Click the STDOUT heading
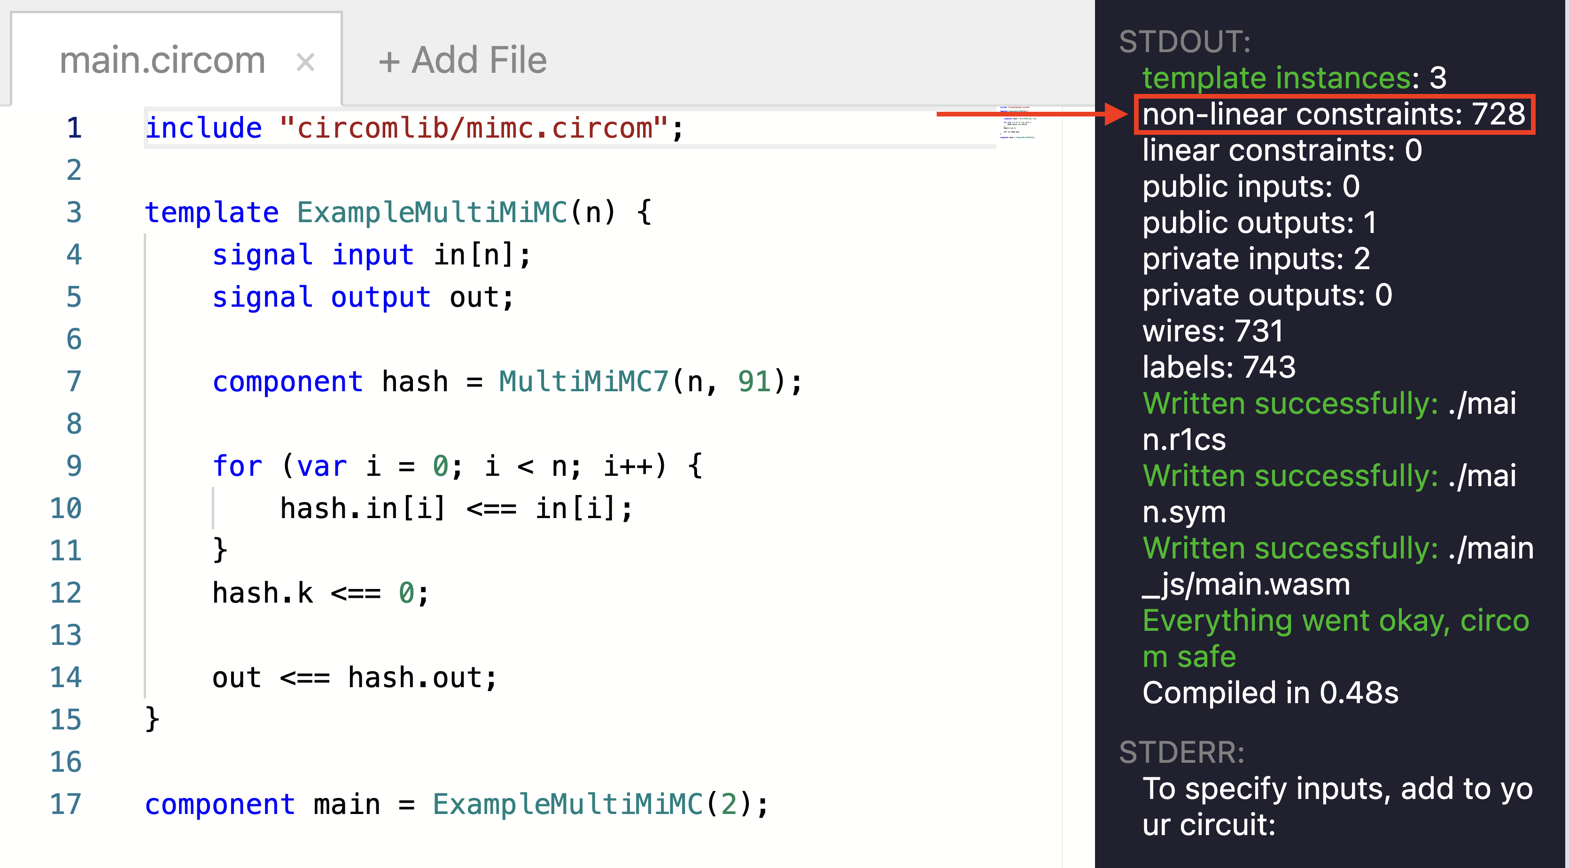 click(x=1185, y=42)
